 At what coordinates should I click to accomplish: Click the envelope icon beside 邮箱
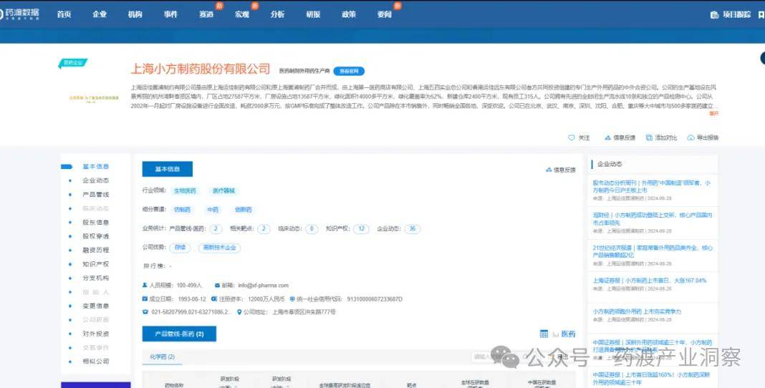[217, 285]
